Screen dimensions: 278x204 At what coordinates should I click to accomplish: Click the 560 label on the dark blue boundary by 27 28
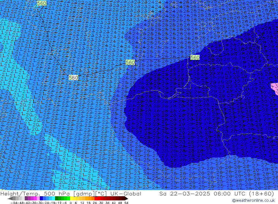[x=195, y=57]
